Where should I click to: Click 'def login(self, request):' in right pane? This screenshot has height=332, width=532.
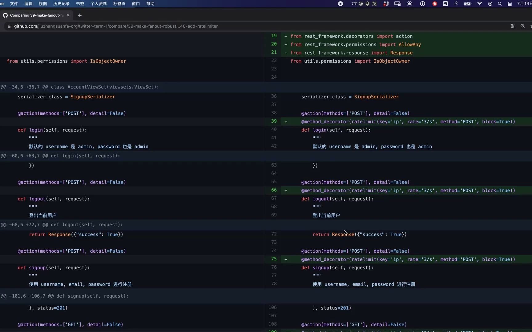click(x=336, y=130)
